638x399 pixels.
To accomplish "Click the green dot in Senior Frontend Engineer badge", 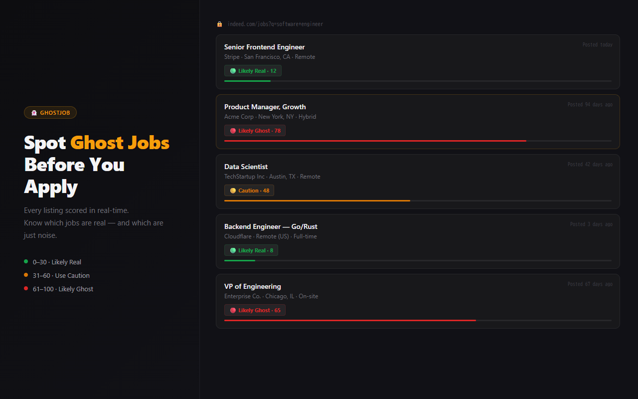I will 233,71.
